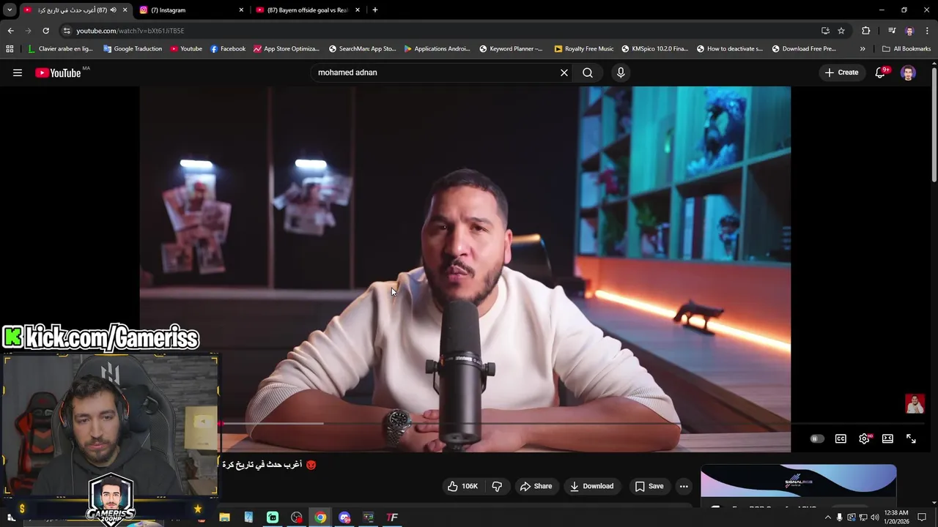Switch to the Bayern offside goal tab
Screen dimensions: 938x527
point(308,10)
